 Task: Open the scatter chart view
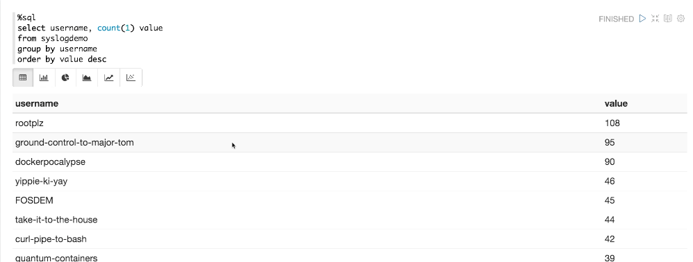pyautogui.click(x=131, y=78)
